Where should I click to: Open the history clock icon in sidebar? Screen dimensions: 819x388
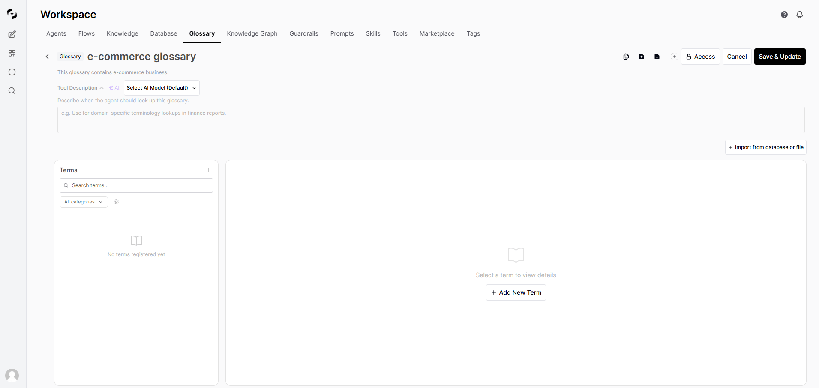click(x=12, y=72)
